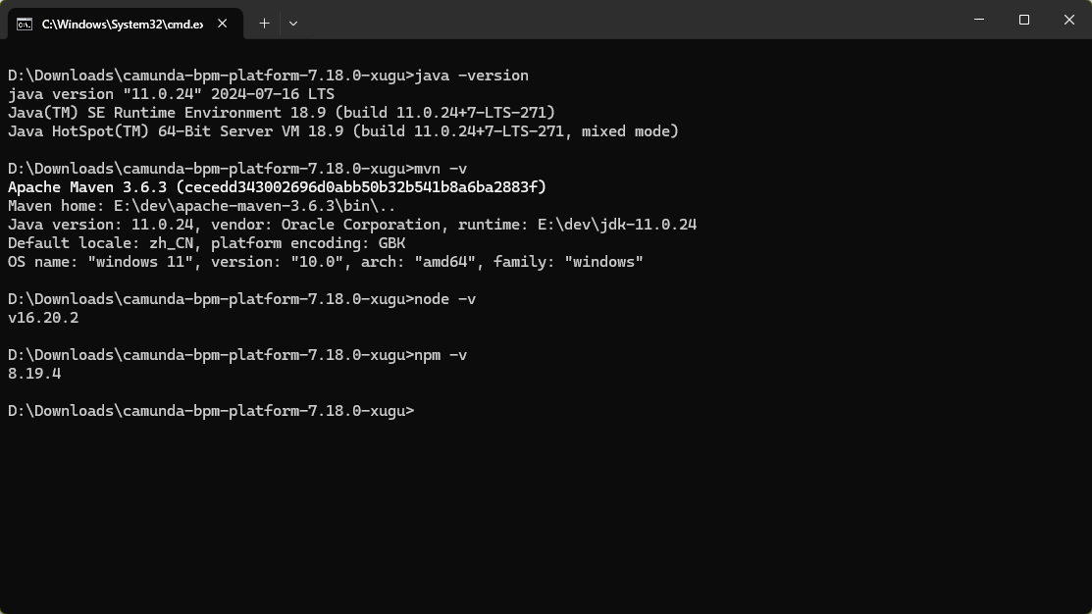Click the Apache Maven 3.6.3 output line
1092x614 pixels.
pos(277,187)
